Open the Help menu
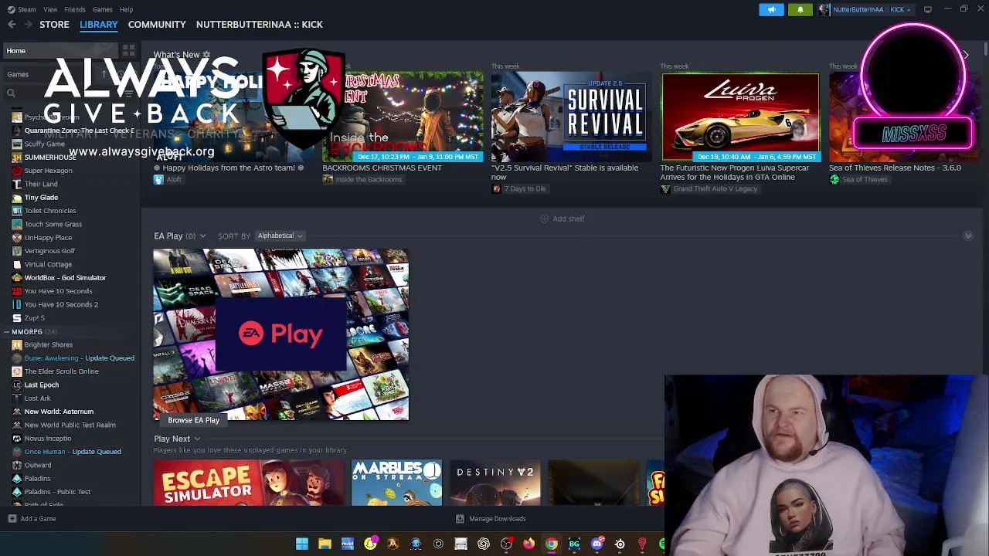The height and width of the screenshot is (556, 989). 126,9
